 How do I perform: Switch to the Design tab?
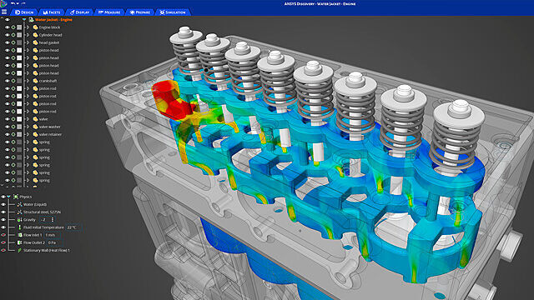24,12
